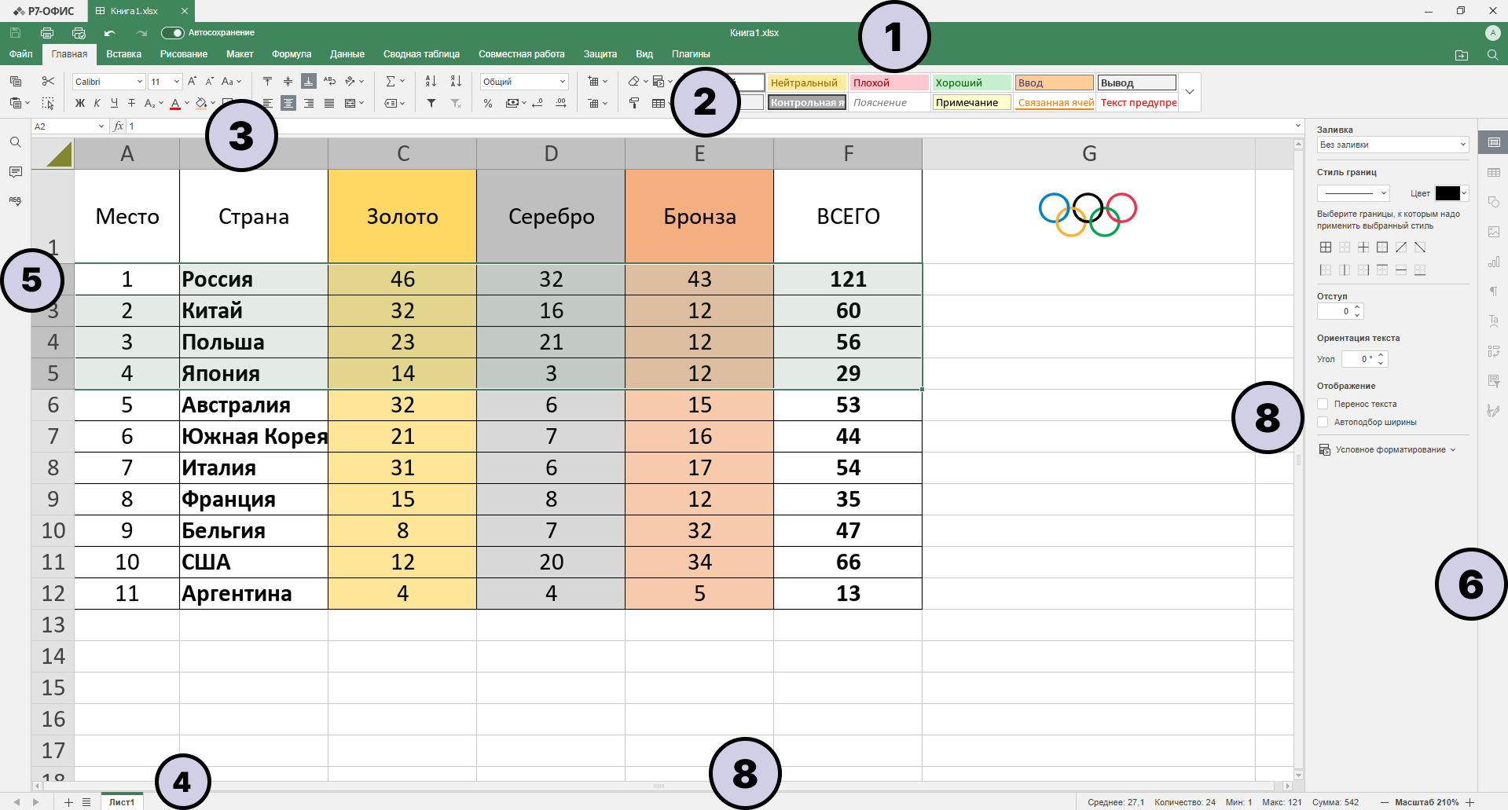This screenshot has height=810, width=1508.
Task: Click the Bold (Ж) formatting icon
Action: click(x=79, y=103)
